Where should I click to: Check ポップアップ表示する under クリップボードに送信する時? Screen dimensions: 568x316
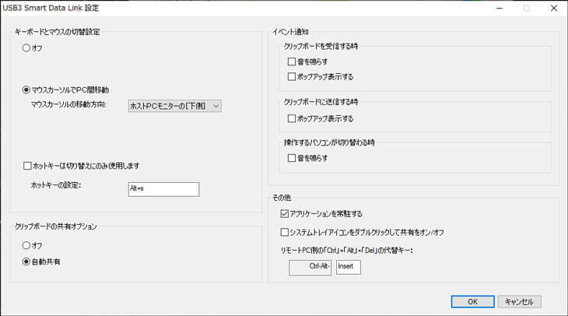click(292, 119)
